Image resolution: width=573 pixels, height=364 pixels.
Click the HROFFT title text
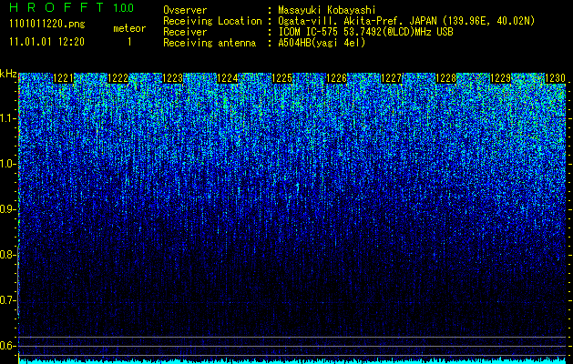click(x=55, y=8)
